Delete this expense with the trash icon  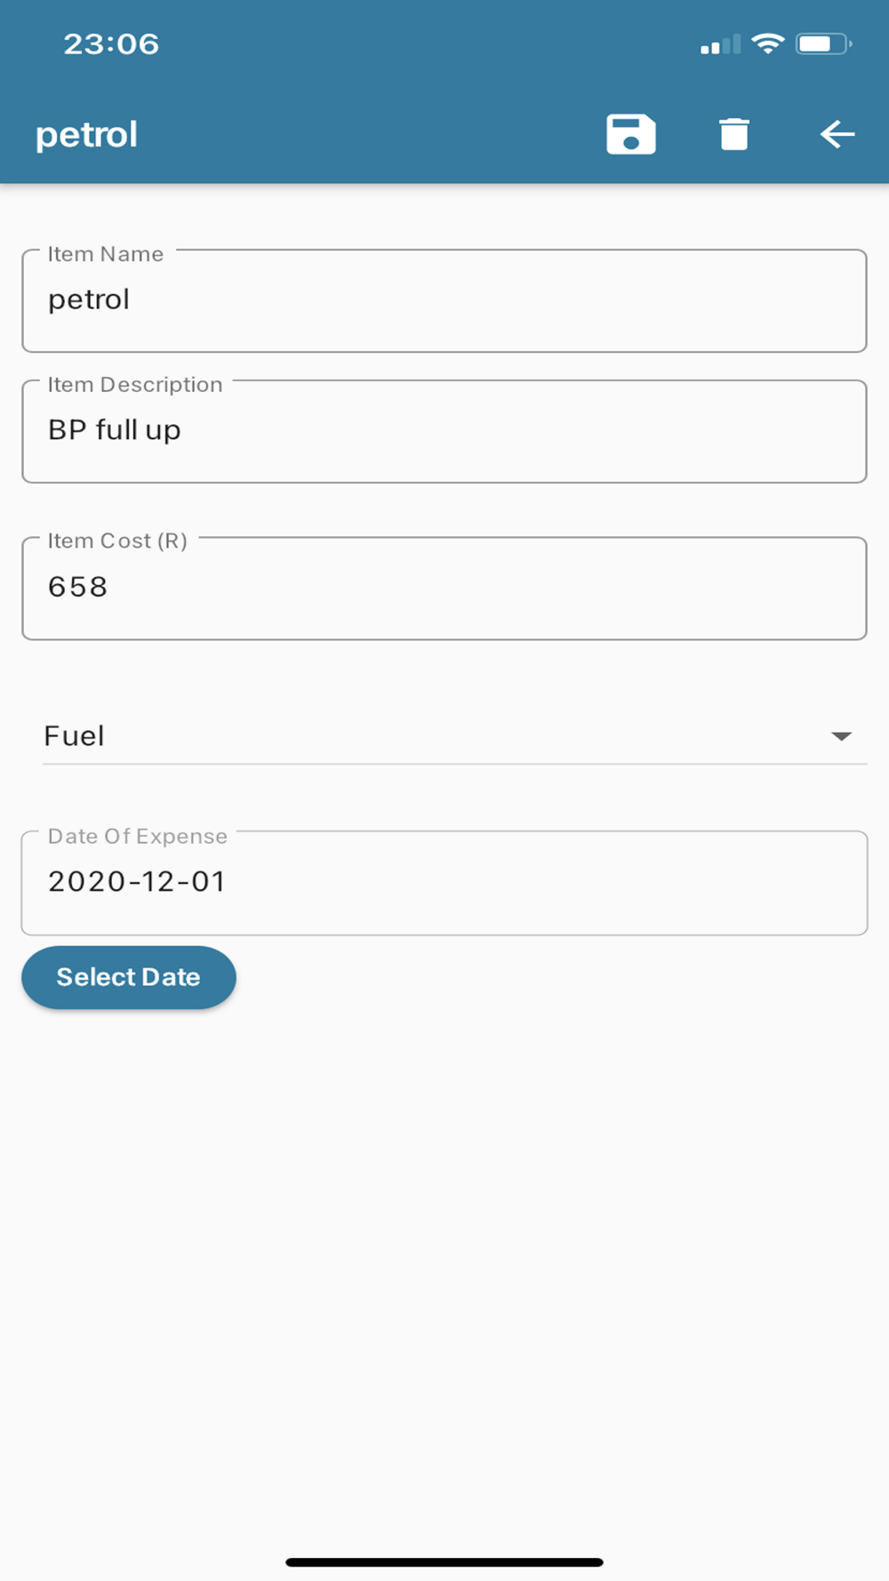tap(734, 134)
